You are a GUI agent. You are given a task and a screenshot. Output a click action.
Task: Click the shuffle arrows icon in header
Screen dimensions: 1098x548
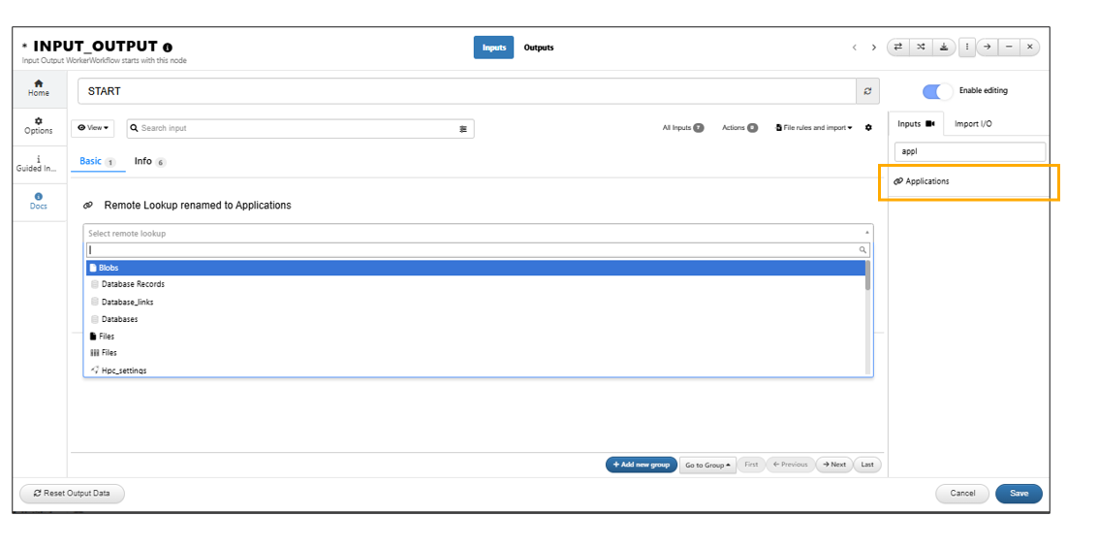921,47
